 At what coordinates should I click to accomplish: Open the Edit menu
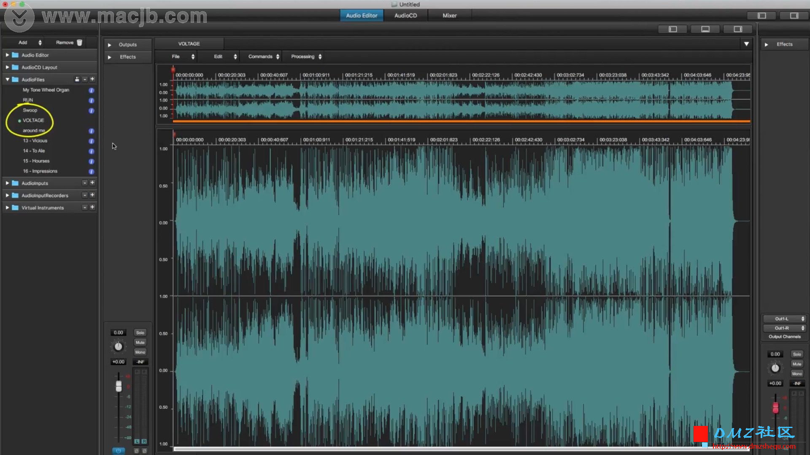[x=225, y=56]
